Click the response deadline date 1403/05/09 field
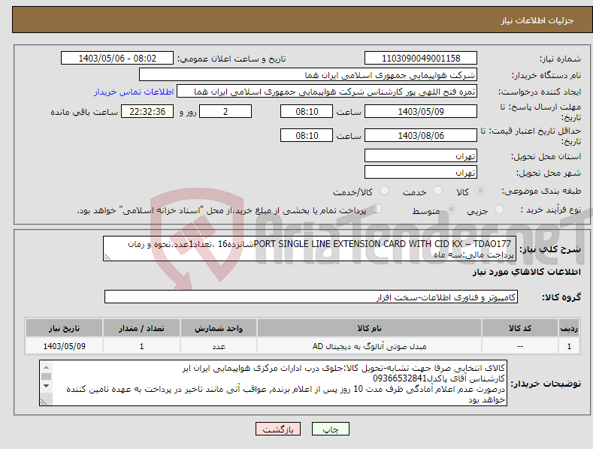 (421, 111)
